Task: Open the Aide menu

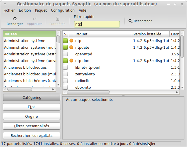Action: [x=82, y=10]
